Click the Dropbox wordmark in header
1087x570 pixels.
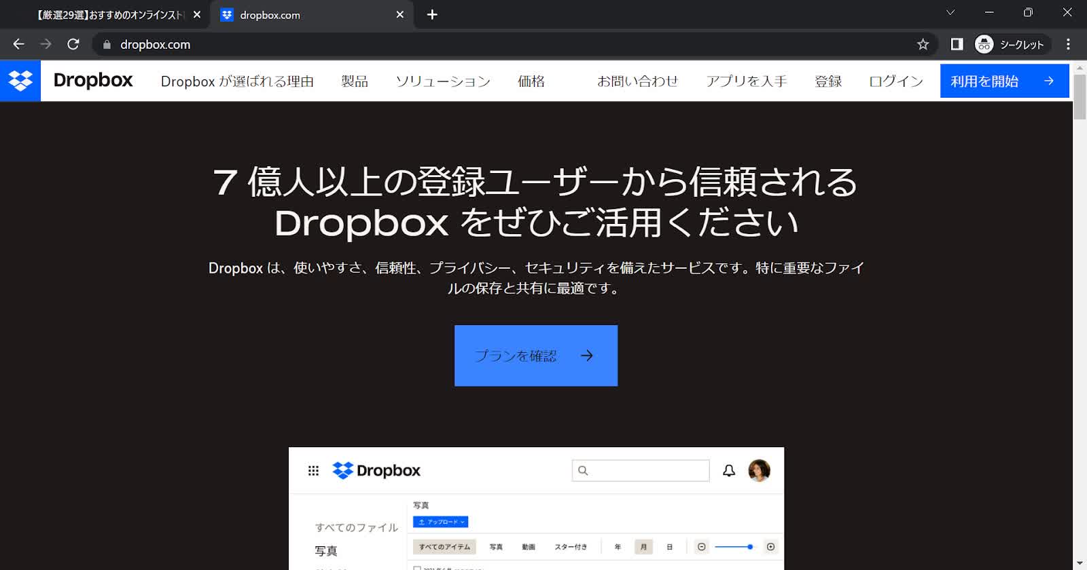93,80
